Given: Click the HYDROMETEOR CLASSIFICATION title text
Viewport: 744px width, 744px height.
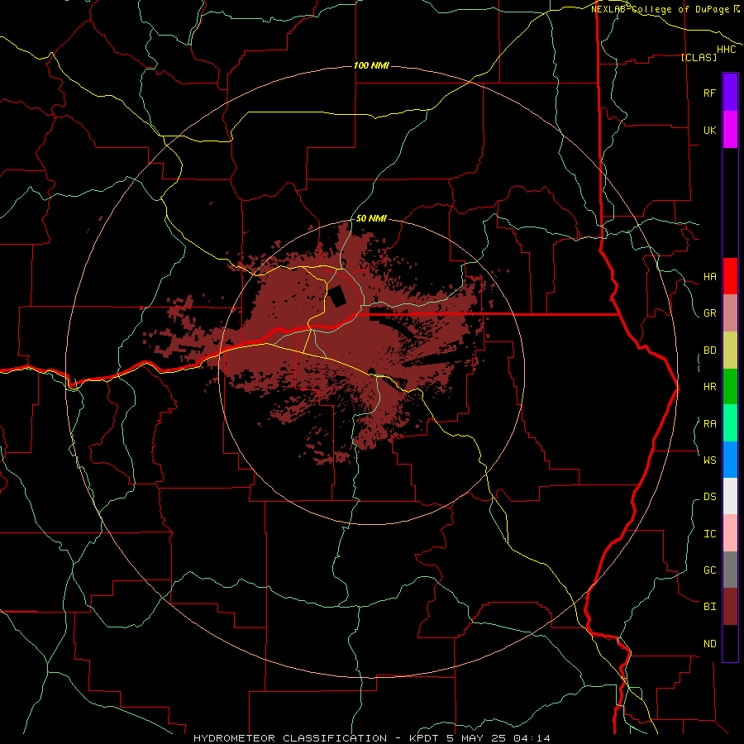Looking at the screenshot, I should (x=290, y=738).
